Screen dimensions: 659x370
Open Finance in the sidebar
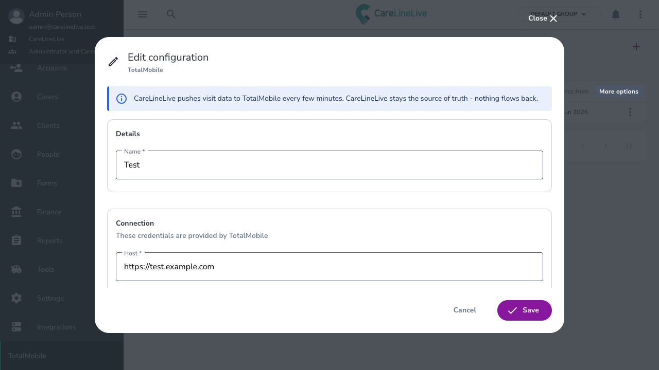(62, 212)
